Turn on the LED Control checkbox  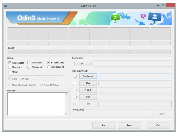pyautogui.click(x=29, y=67)
